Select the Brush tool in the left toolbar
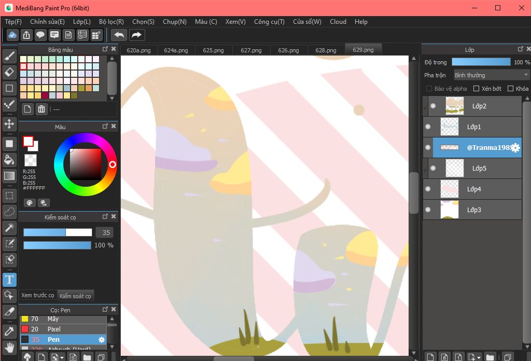This screenshot has width=531, height=361. click(x=9, y=56)
